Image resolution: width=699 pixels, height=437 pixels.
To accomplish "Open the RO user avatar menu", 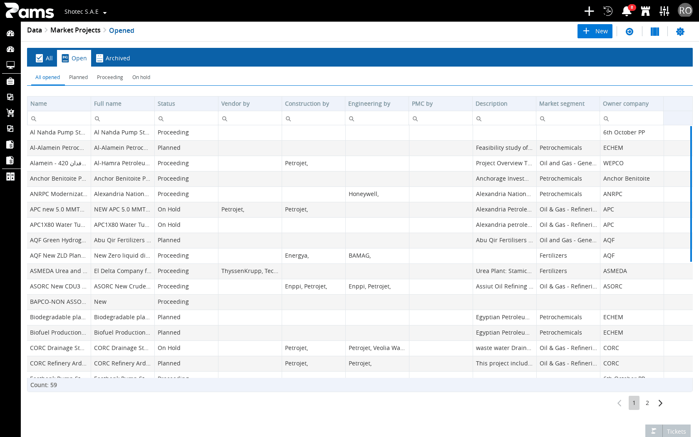I will 685,11.
